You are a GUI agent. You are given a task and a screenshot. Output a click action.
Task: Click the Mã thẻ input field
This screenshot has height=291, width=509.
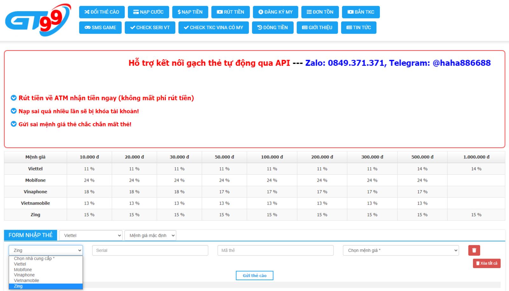pos(275,250)
